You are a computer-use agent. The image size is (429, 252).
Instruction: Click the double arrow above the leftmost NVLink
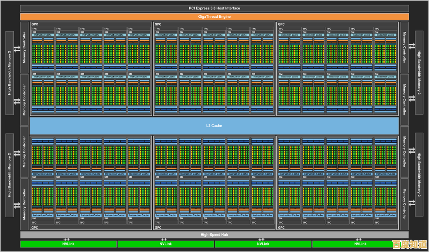[x=67, y=239]
